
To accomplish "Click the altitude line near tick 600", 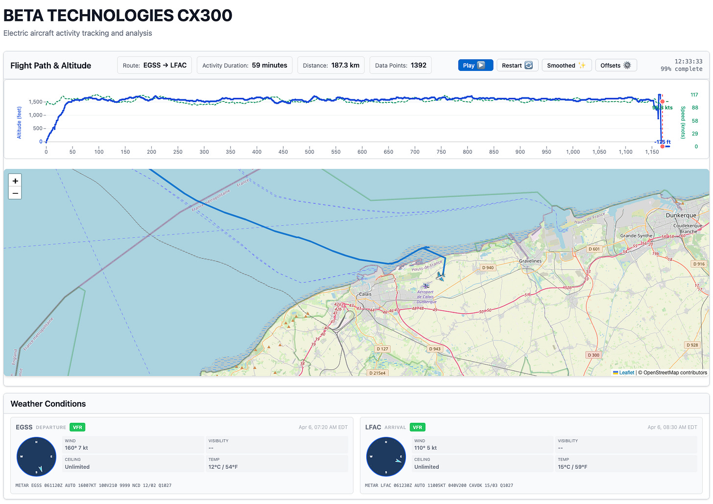I will 362,100.
